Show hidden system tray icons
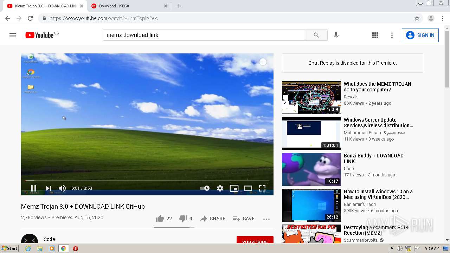 pyautogui.click(x=392, y=248)
